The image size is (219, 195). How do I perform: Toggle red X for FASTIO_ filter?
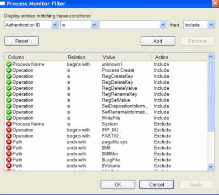(x=9, y=136)
